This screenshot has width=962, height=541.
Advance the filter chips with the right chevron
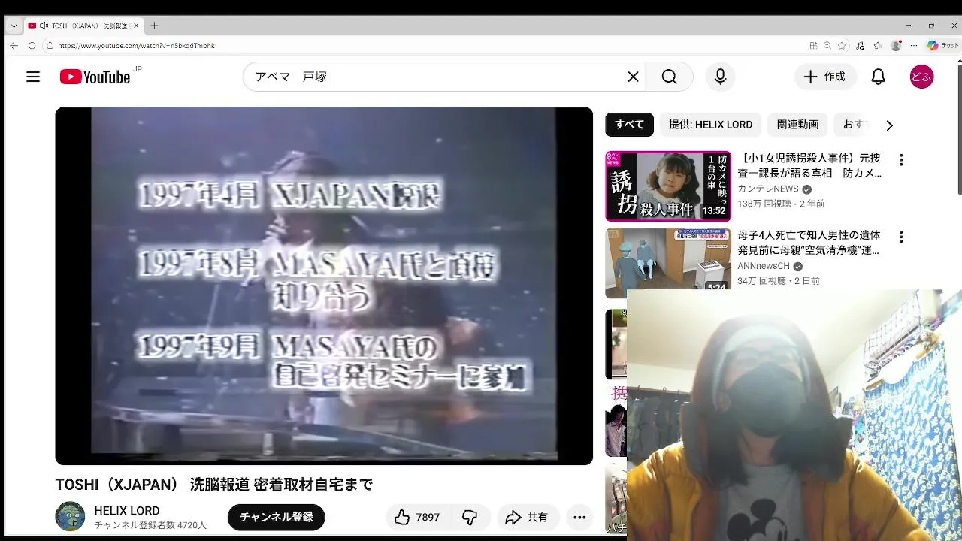(x=889, y=125)
